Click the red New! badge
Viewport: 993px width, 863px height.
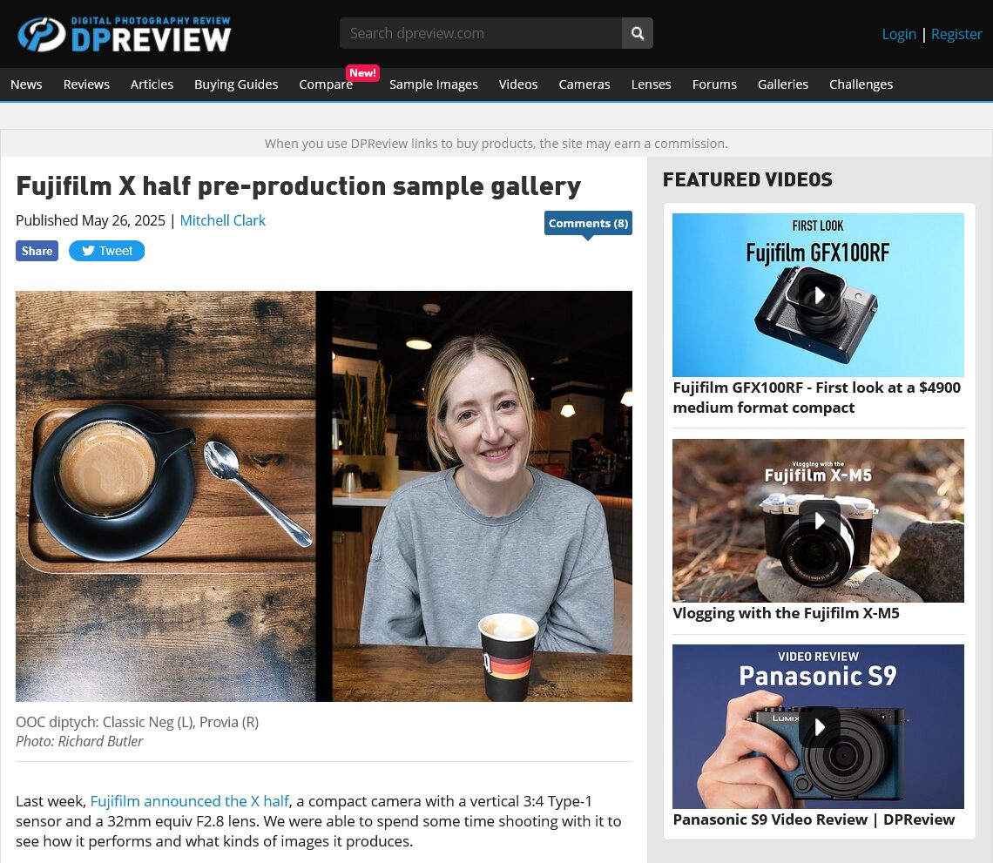click(x=363, y=73)
